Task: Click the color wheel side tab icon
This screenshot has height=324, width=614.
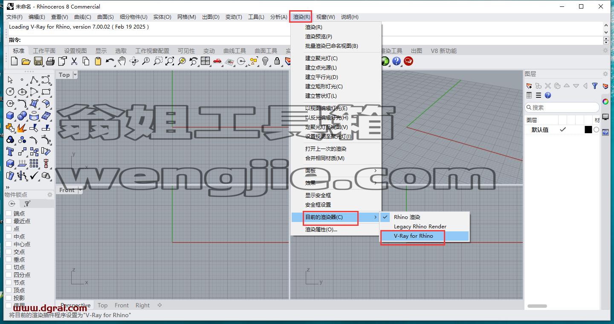Action: (605, 102)
